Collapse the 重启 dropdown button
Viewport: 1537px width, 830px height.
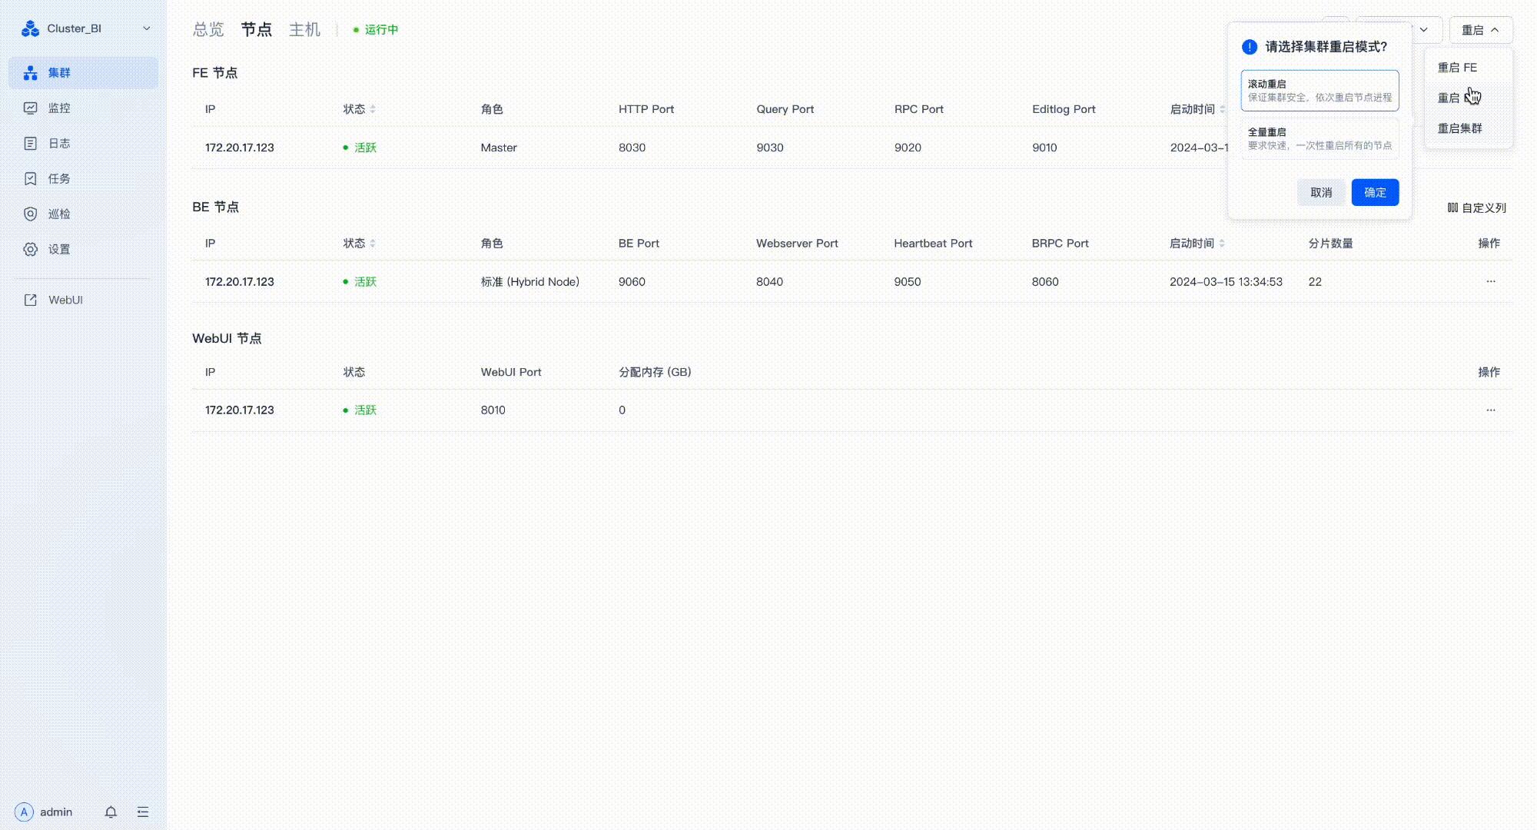(x=1481, y=30)
